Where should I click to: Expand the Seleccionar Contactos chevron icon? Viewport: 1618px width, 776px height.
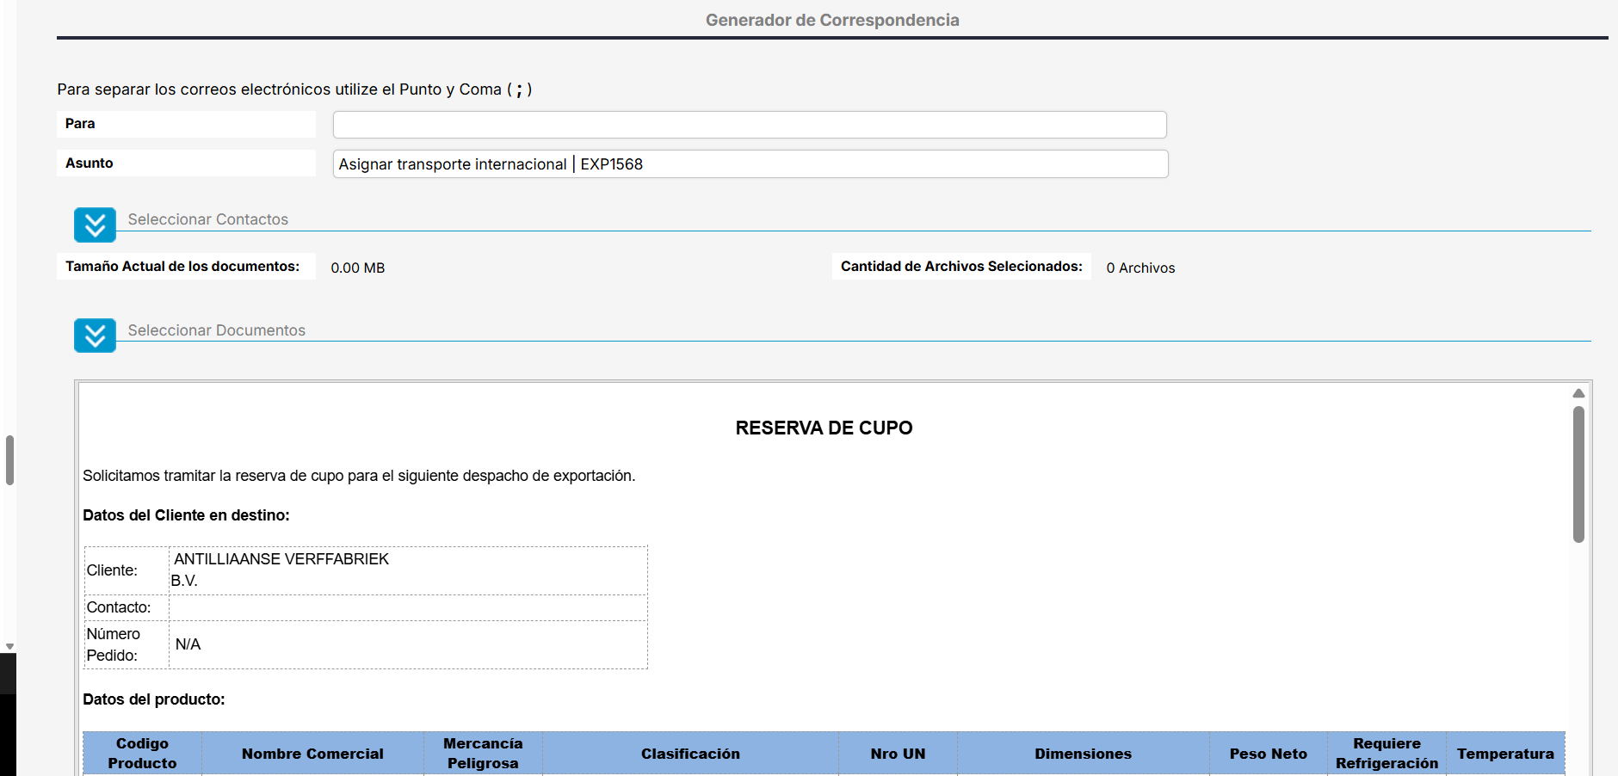(x=95, y=225)
